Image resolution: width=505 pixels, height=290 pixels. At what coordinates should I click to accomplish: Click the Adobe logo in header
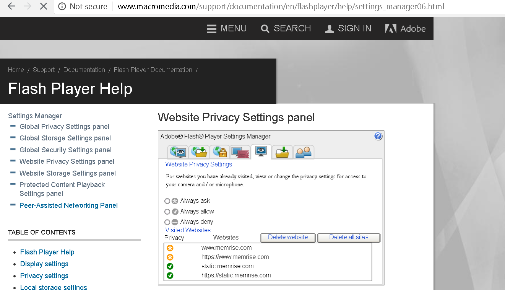(405, 29)
